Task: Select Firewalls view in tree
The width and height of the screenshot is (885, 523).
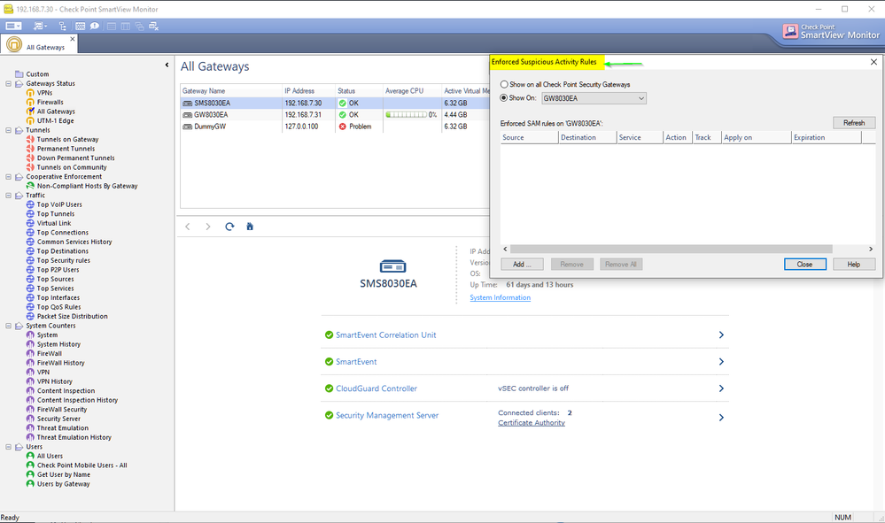Action: pyautogui.click(x=50, y=102)
